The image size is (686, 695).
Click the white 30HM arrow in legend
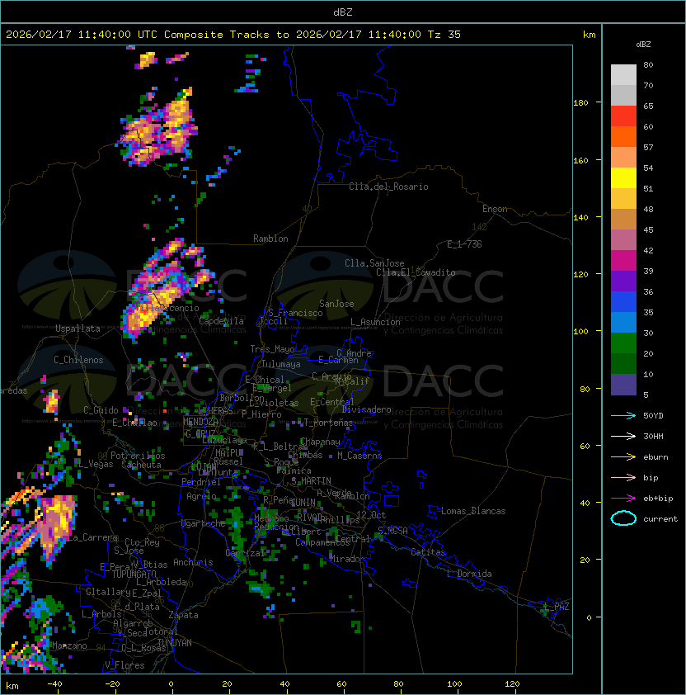point(623,436)
